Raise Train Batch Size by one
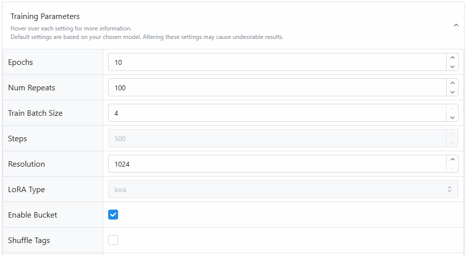The width and height of the screenshot is (466, 255). point(452,109)
